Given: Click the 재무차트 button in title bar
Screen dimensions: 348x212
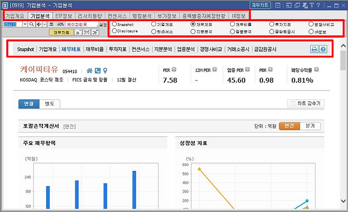Looking at the screenshot, I should (x=260, y=5).
